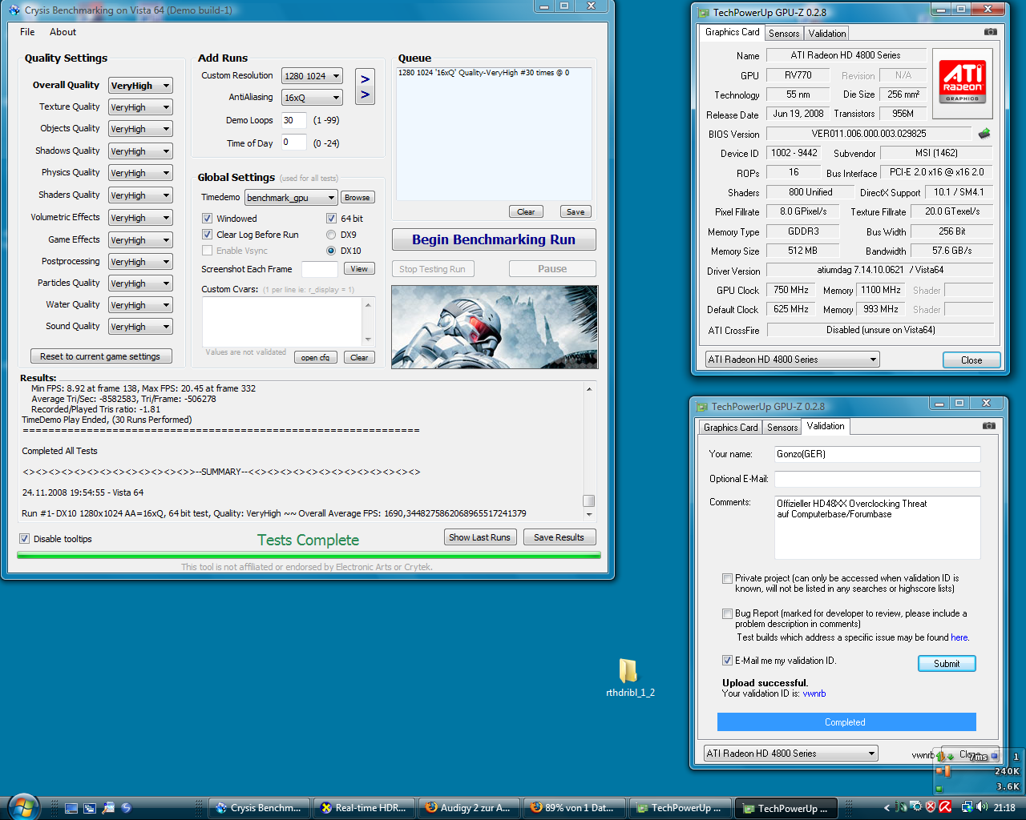
Task: Click the Save Results button
Action: (x=559, y=537)
